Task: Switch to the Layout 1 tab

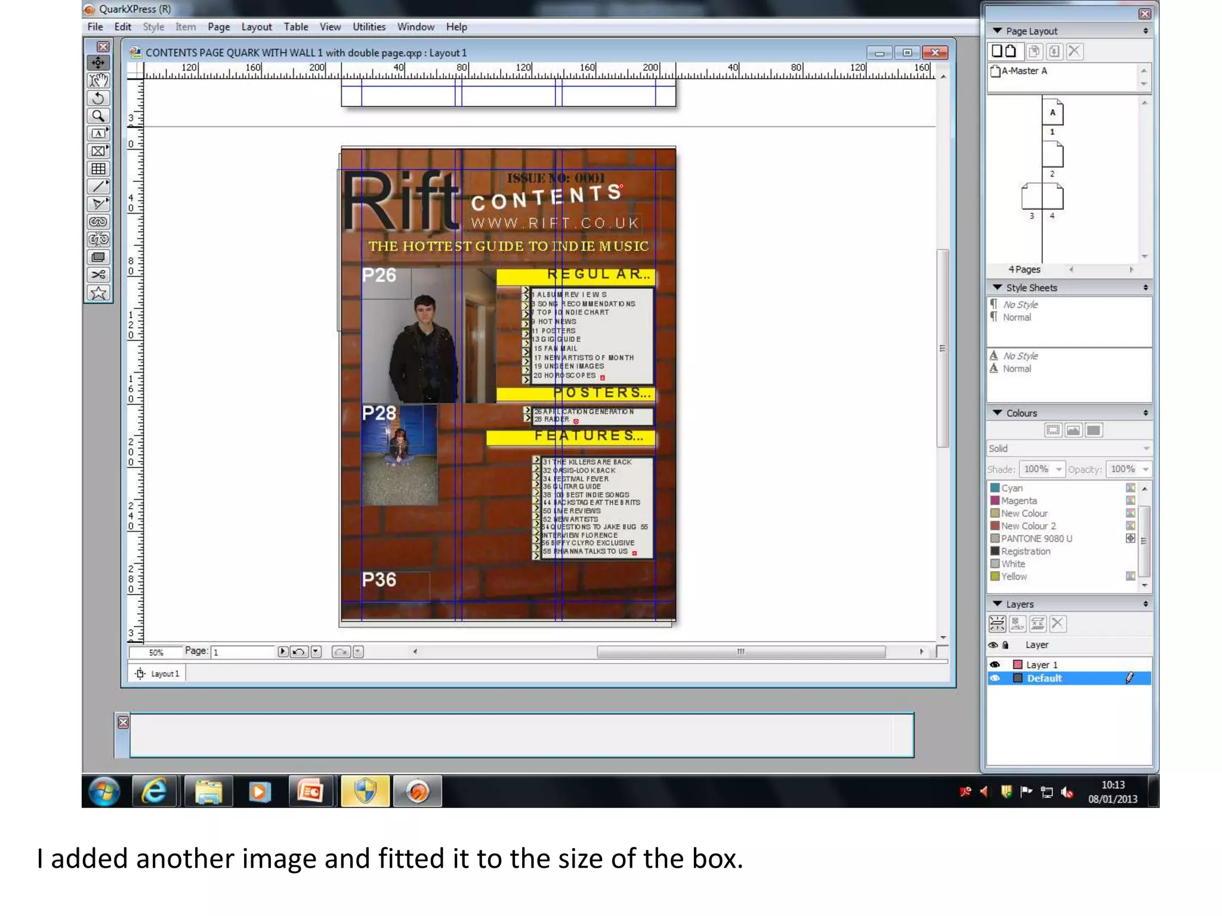Action: [x=158, y=673]
